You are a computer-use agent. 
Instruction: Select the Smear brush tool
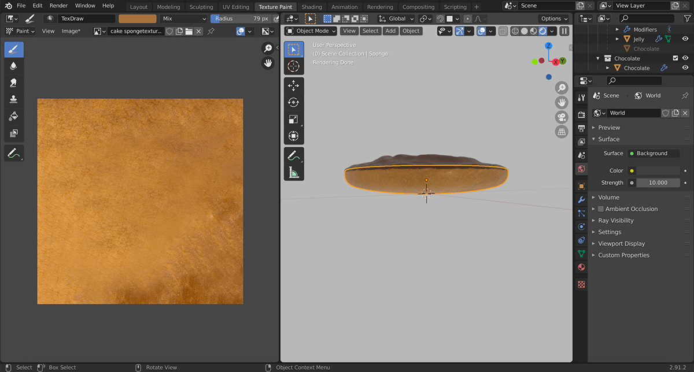pos(14,83)
